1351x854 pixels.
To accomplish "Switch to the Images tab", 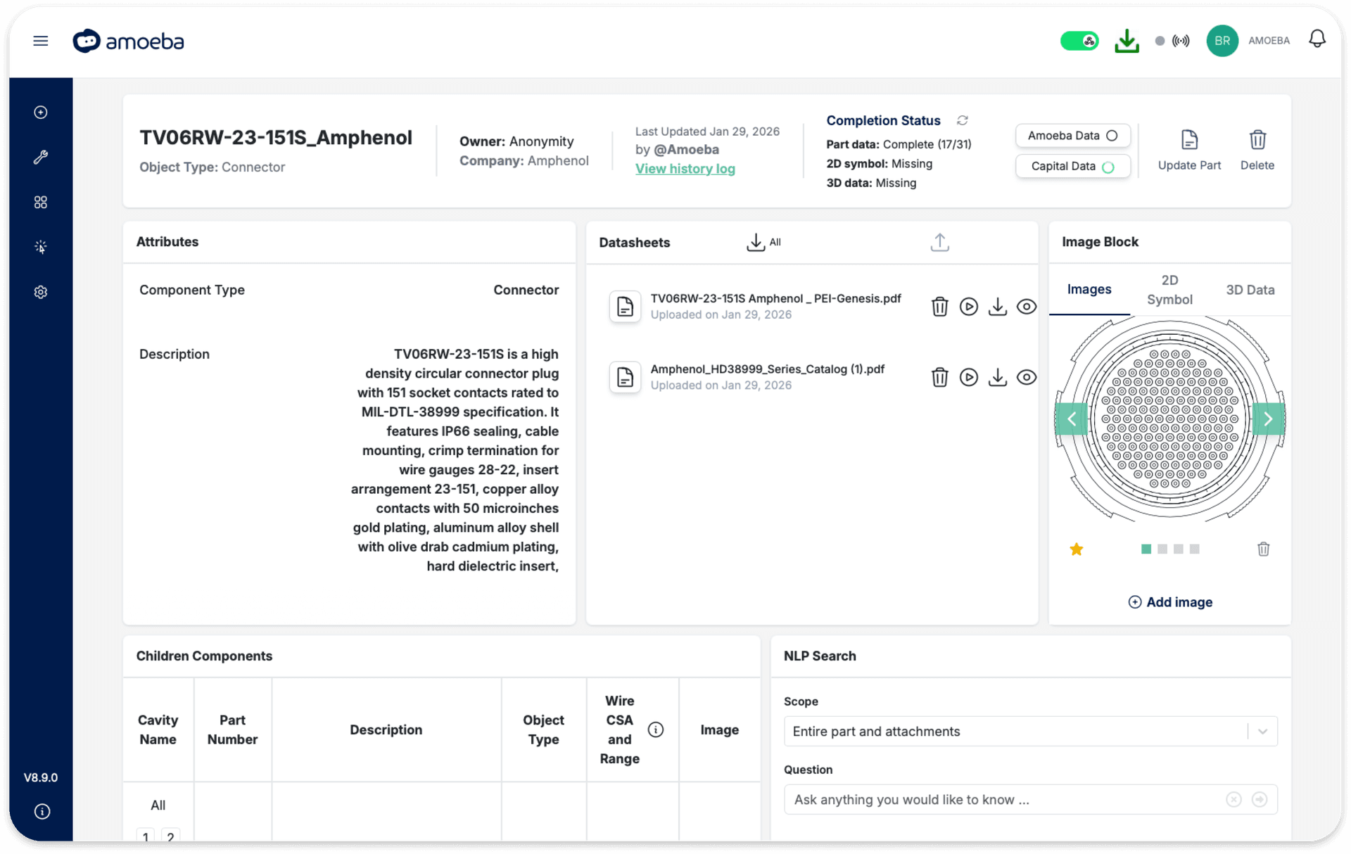I will pos(1089,289).
